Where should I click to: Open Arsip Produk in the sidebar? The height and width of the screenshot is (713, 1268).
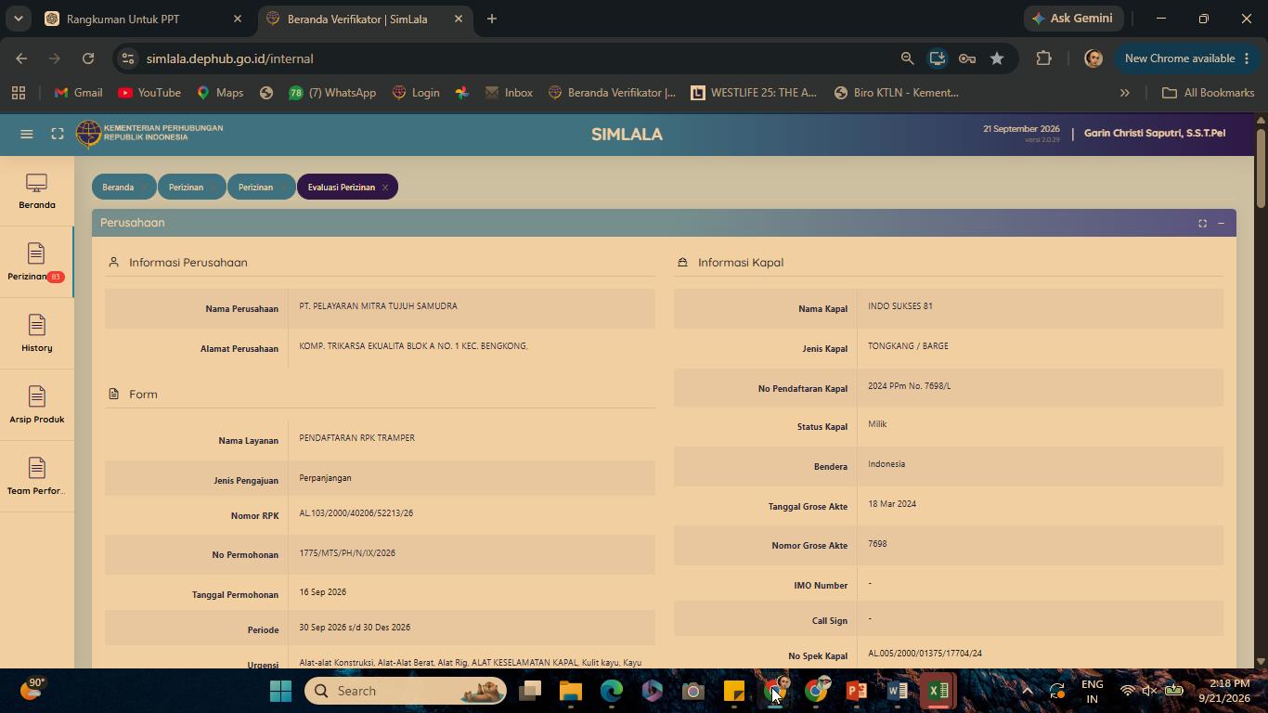click(x=37, y=406)
